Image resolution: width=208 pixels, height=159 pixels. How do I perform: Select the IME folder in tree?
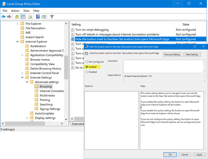pos(28,33)
